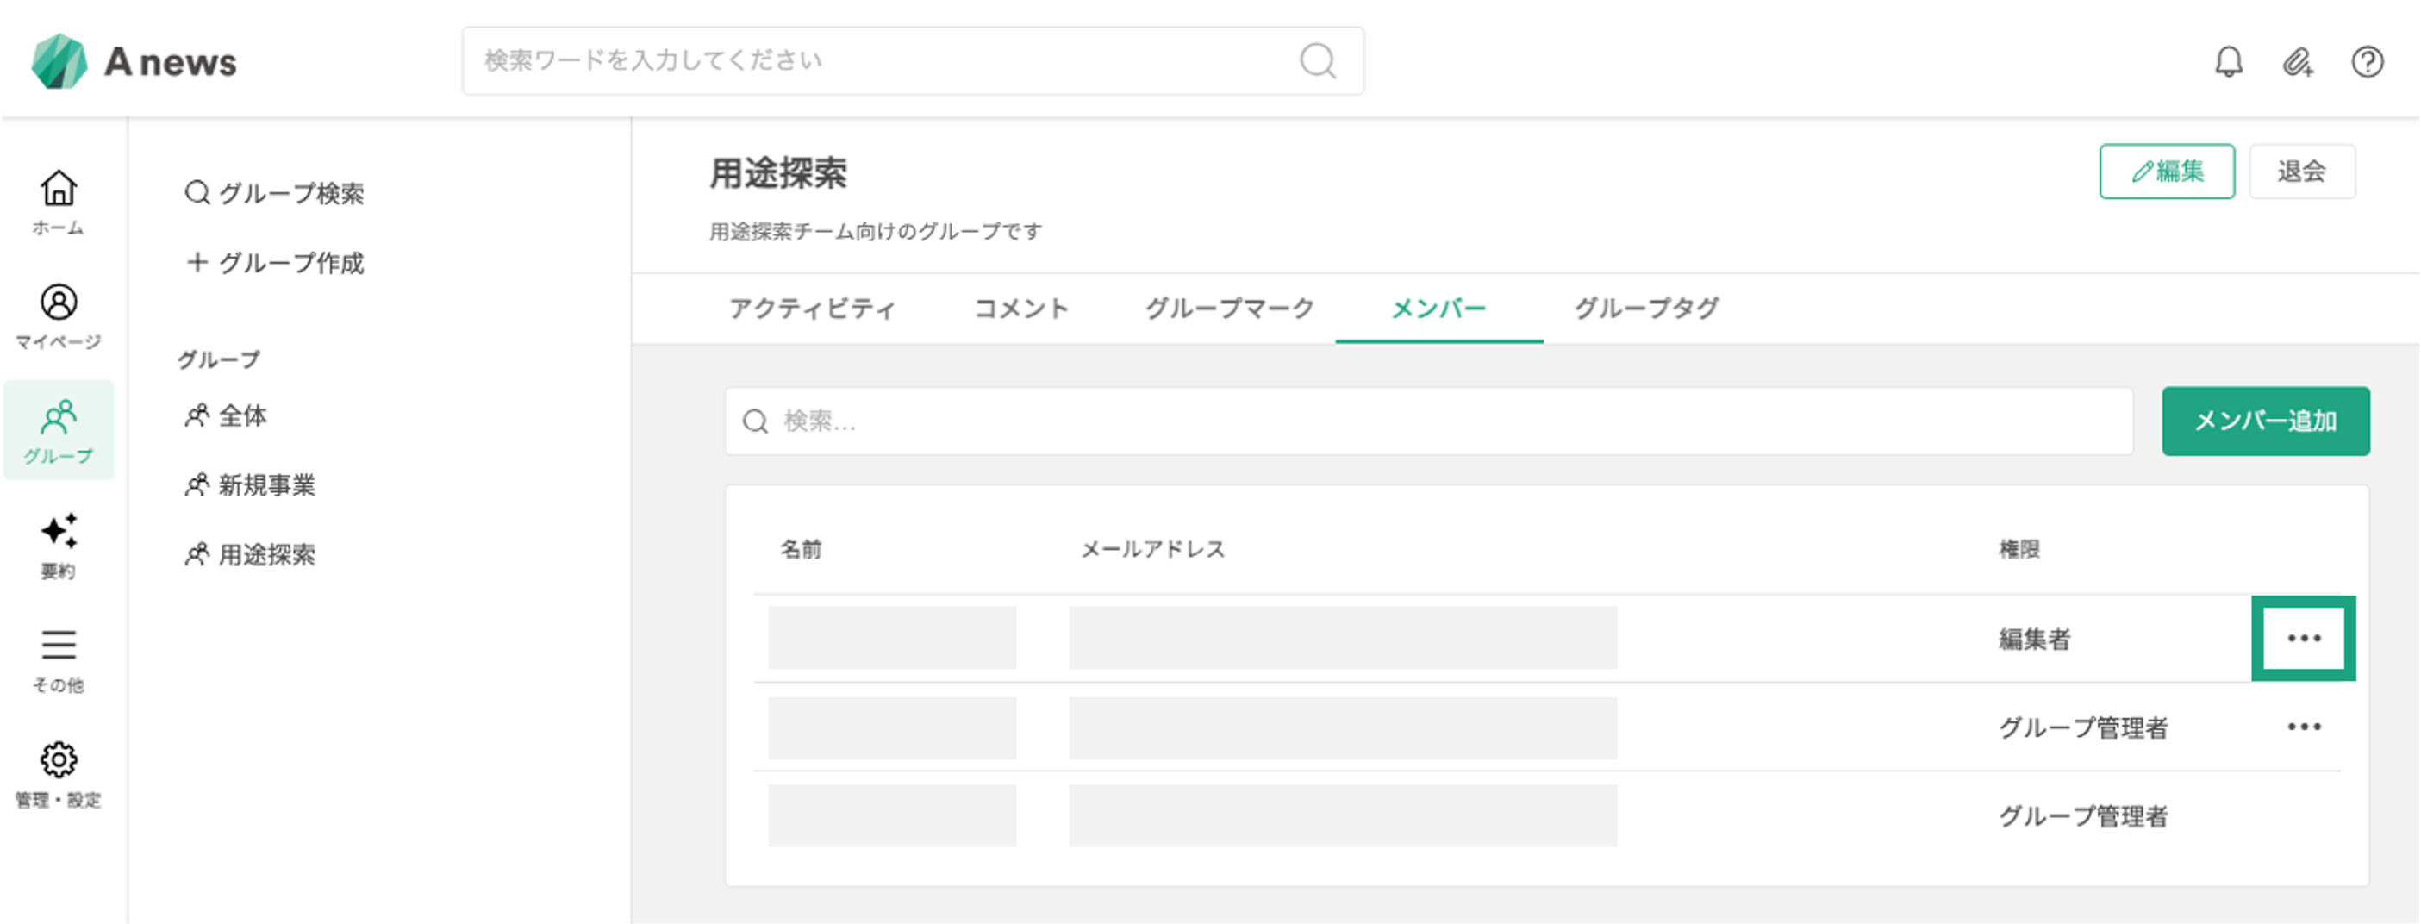The width and height of the screenshot is (2421, 924).
Task: Click the 用途探索 page title
Action: (778, 173)
